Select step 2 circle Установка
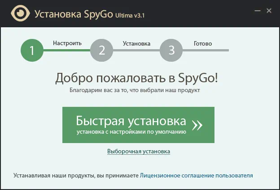The width and height of the screenshot is (280, 190). [x=101, y=51]
